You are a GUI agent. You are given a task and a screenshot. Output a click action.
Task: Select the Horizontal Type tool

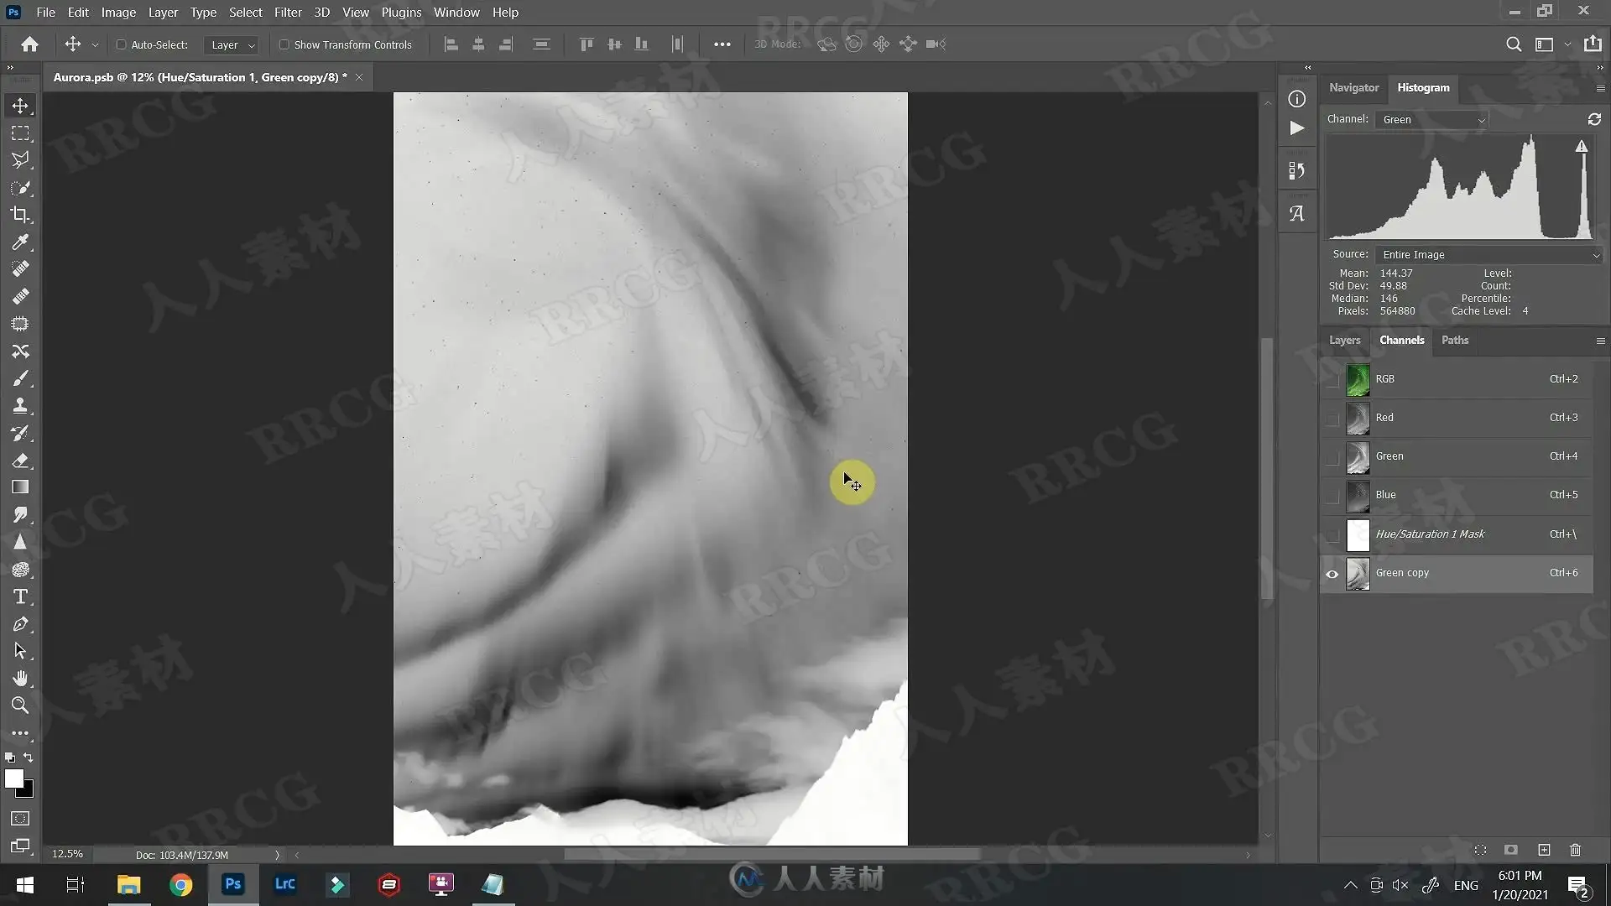pyautogui.click(x=20, y=596)
